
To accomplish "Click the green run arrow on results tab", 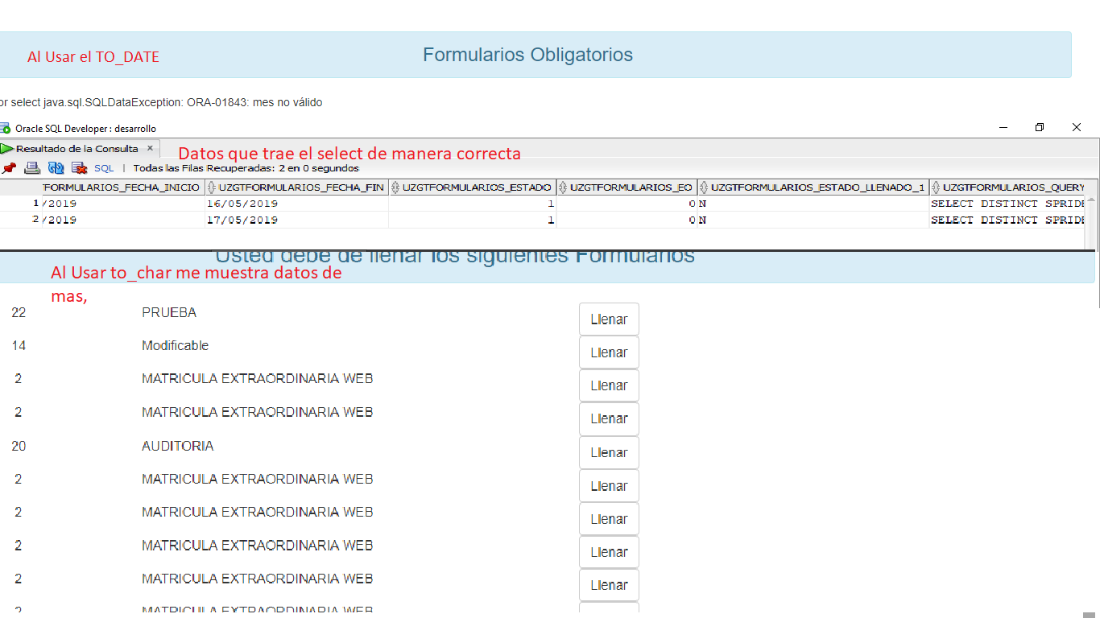I will point(7,149).
